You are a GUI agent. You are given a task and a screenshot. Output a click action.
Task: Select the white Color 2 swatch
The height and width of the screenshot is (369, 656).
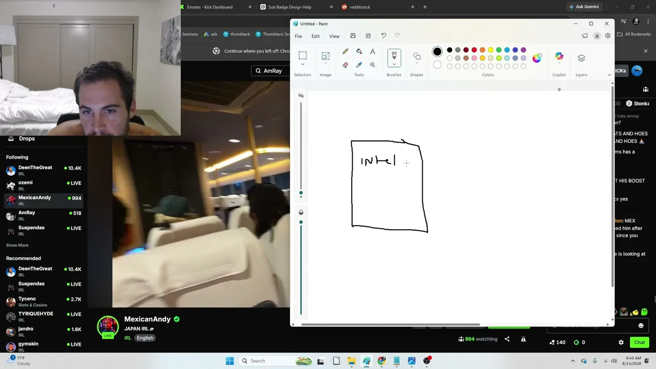(x=437, y=65)
